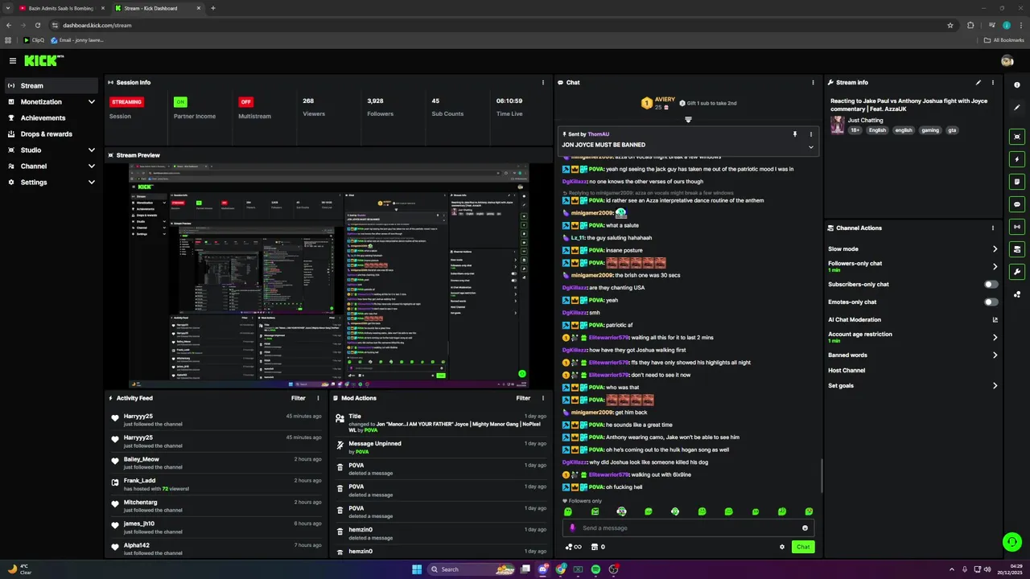Image resolution: width=1030 pixels, height=579 pixels.
Task: Open the hamburger menu beside Kick logo
Action: pos(13,60)
